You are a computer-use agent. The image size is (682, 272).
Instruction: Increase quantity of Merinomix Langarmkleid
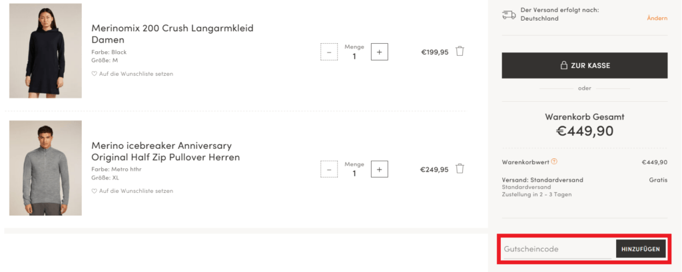click(379, 52)
